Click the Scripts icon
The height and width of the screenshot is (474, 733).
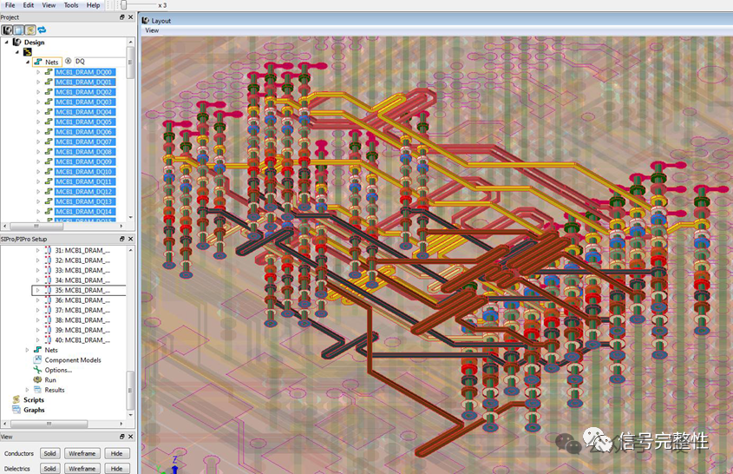coord(16,400)
